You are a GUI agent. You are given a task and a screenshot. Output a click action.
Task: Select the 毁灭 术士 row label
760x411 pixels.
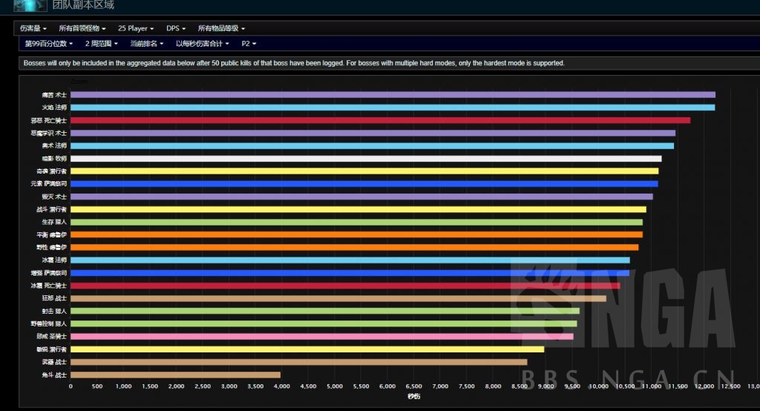54,197
